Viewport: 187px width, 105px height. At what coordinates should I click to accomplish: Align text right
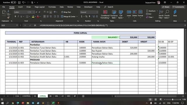(51, 16)
